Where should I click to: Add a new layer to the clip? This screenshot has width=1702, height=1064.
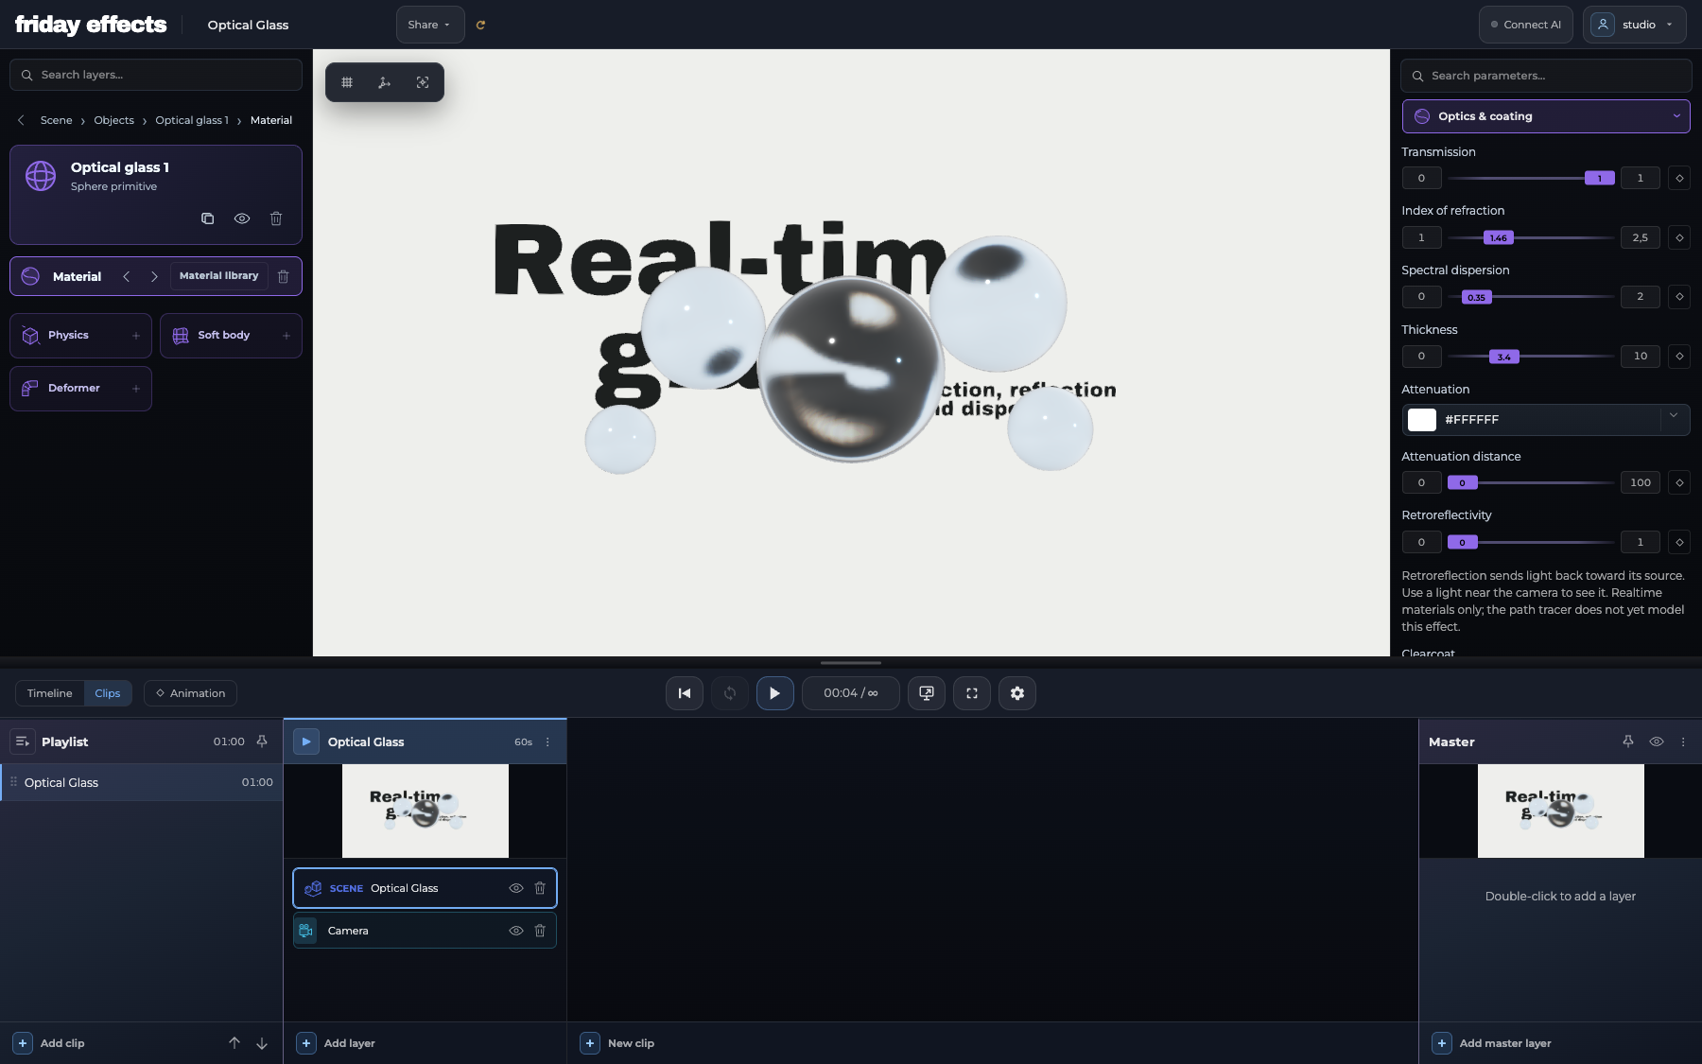337,1043
